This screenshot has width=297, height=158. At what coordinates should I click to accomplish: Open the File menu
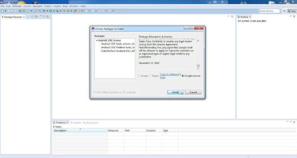click(x=2, y=6)
